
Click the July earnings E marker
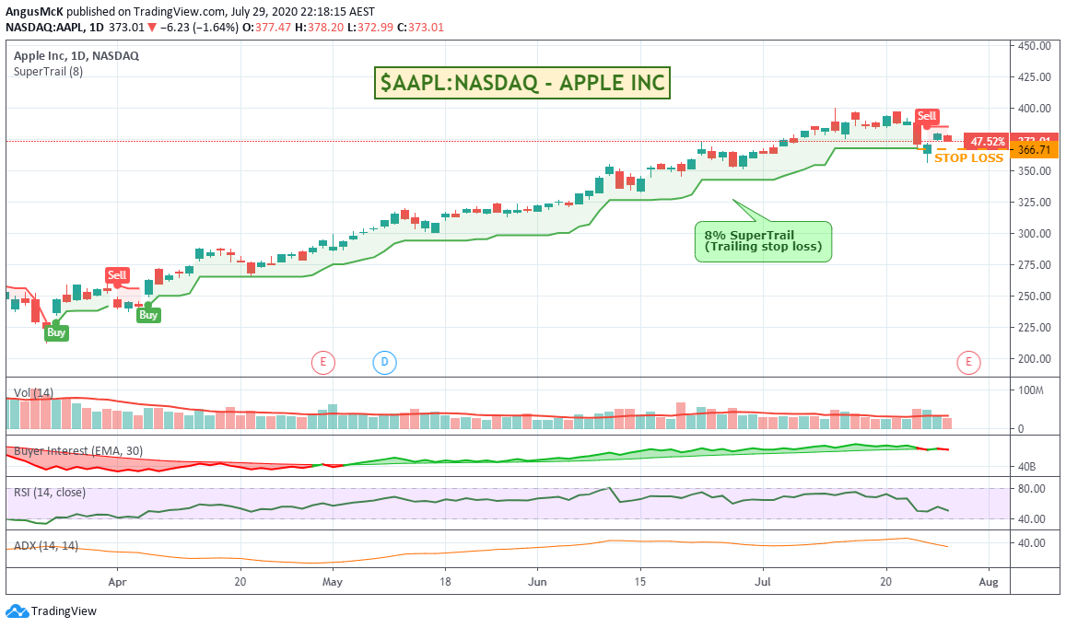coord(968,362)
